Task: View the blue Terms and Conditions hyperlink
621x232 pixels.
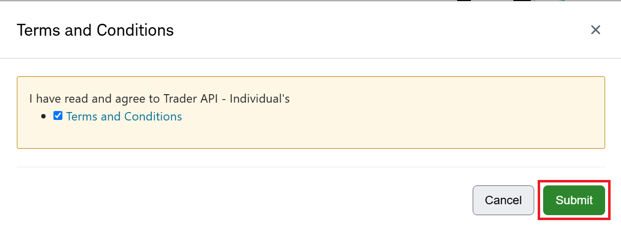Action: tap(124, 116)
